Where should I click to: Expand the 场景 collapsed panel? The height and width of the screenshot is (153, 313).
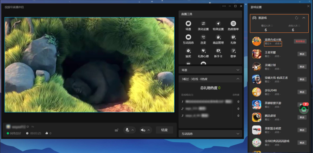pyautogui.click(x=238, y=70)
